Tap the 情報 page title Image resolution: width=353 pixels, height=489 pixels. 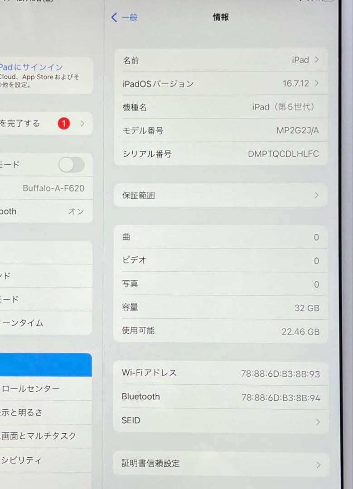coord(221,17)
